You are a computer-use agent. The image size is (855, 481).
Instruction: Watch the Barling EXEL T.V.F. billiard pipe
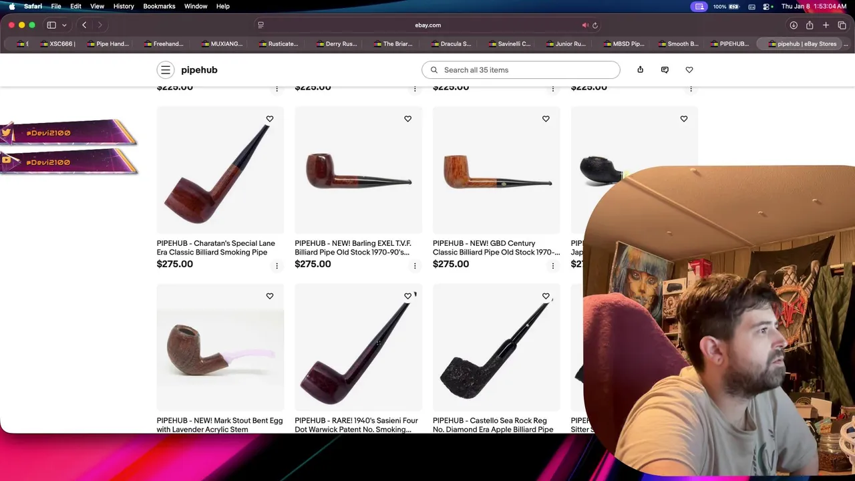(407, 119)
